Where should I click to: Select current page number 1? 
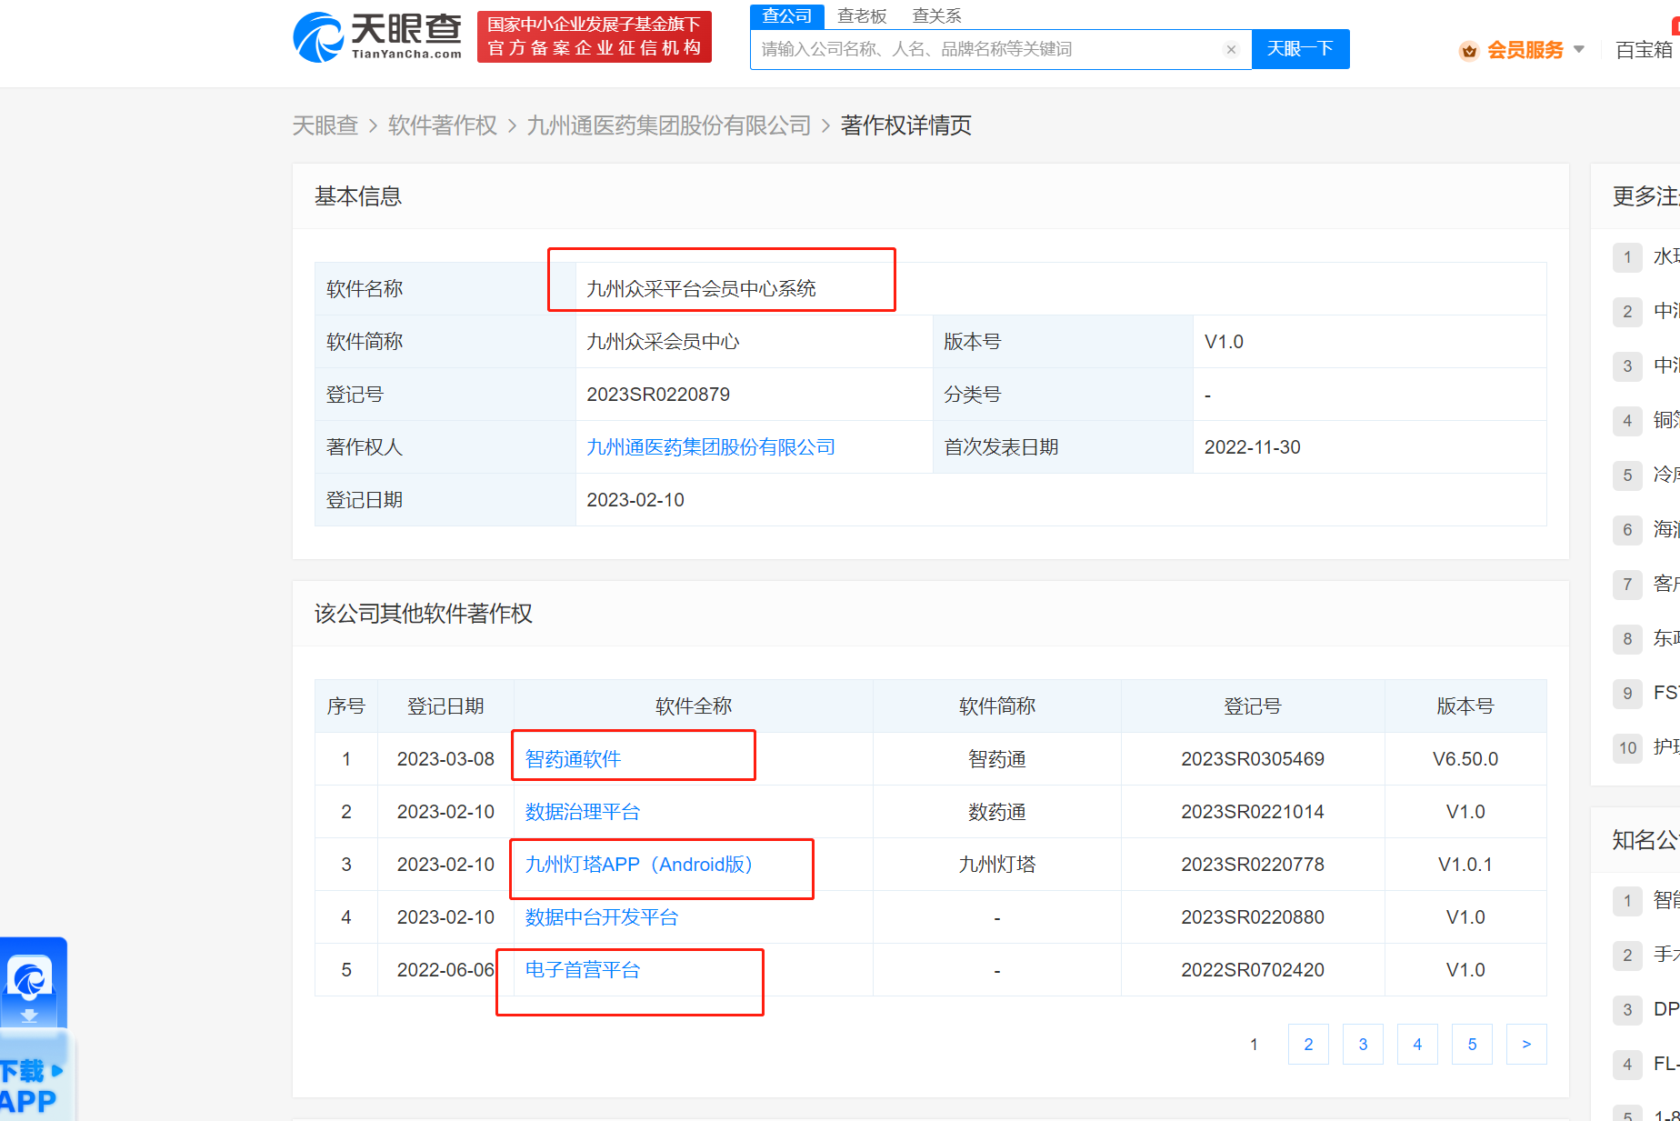pos(1254,1045)
